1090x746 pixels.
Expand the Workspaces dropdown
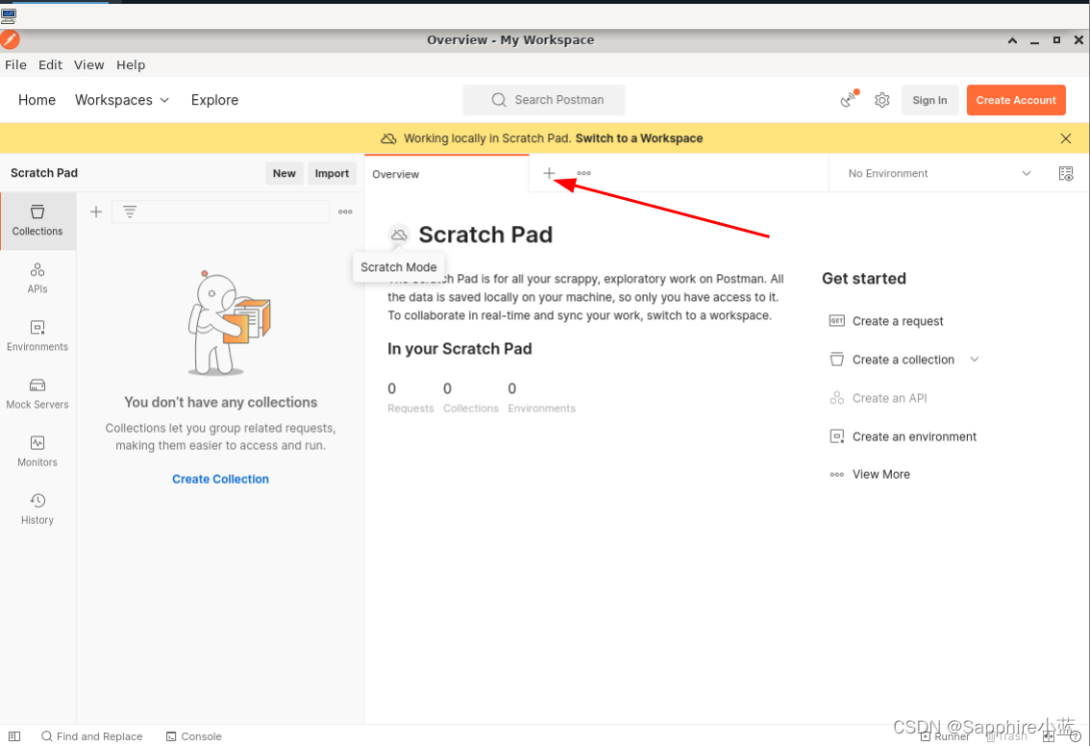point(122,100)
